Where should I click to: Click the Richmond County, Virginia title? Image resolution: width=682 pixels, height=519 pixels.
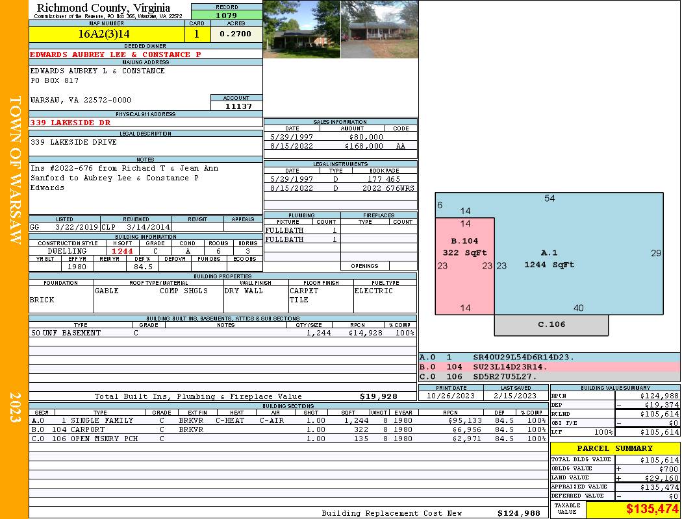(103, 8)
